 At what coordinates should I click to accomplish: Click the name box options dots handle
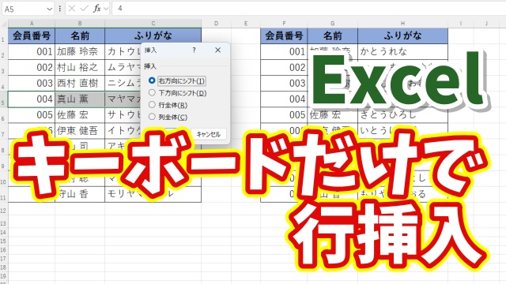pos(60,9)
